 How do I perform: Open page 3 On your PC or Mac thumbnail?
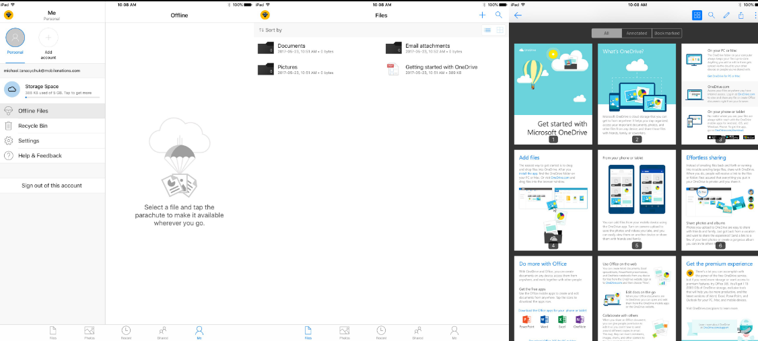click(720, 94)
